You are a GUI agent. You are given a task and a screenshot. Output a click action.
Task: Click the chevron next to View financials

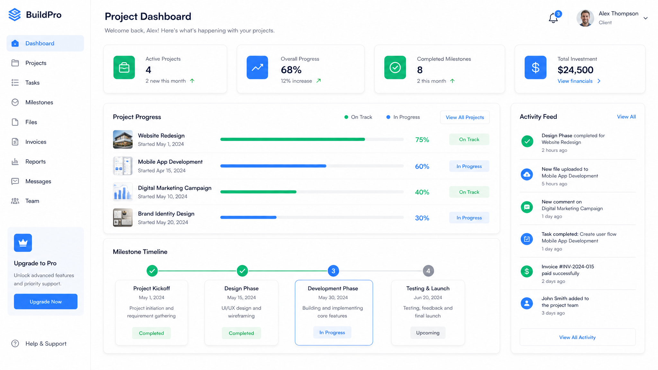599,81
